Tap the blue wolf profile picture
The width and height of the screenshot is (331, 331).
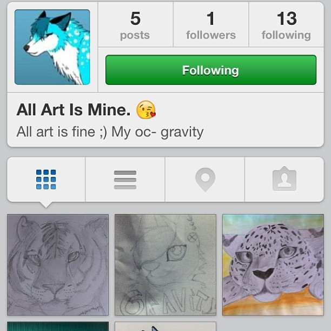[x=52, y=47]
